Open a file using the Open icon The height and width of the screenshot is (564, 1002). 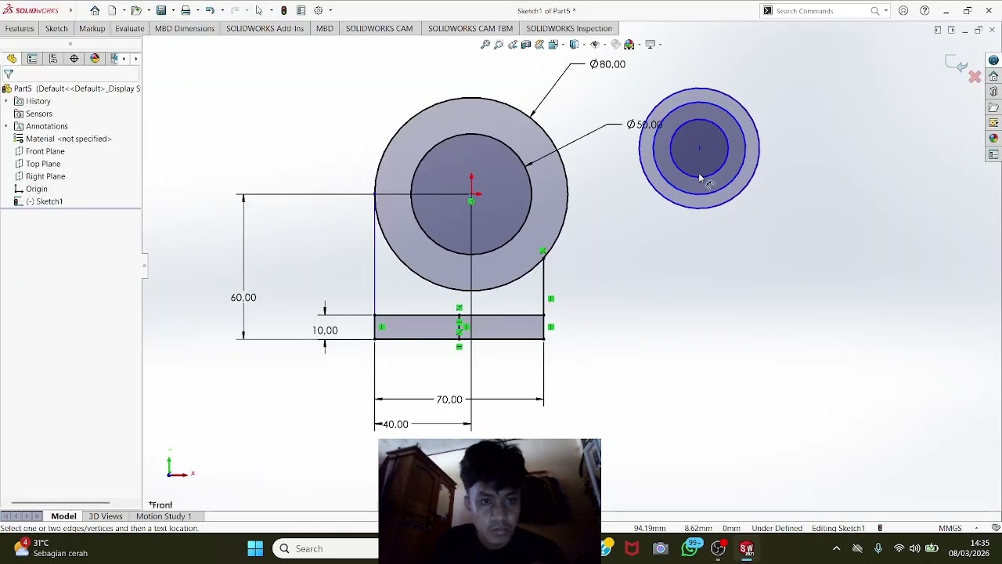[x=136, y=11]
